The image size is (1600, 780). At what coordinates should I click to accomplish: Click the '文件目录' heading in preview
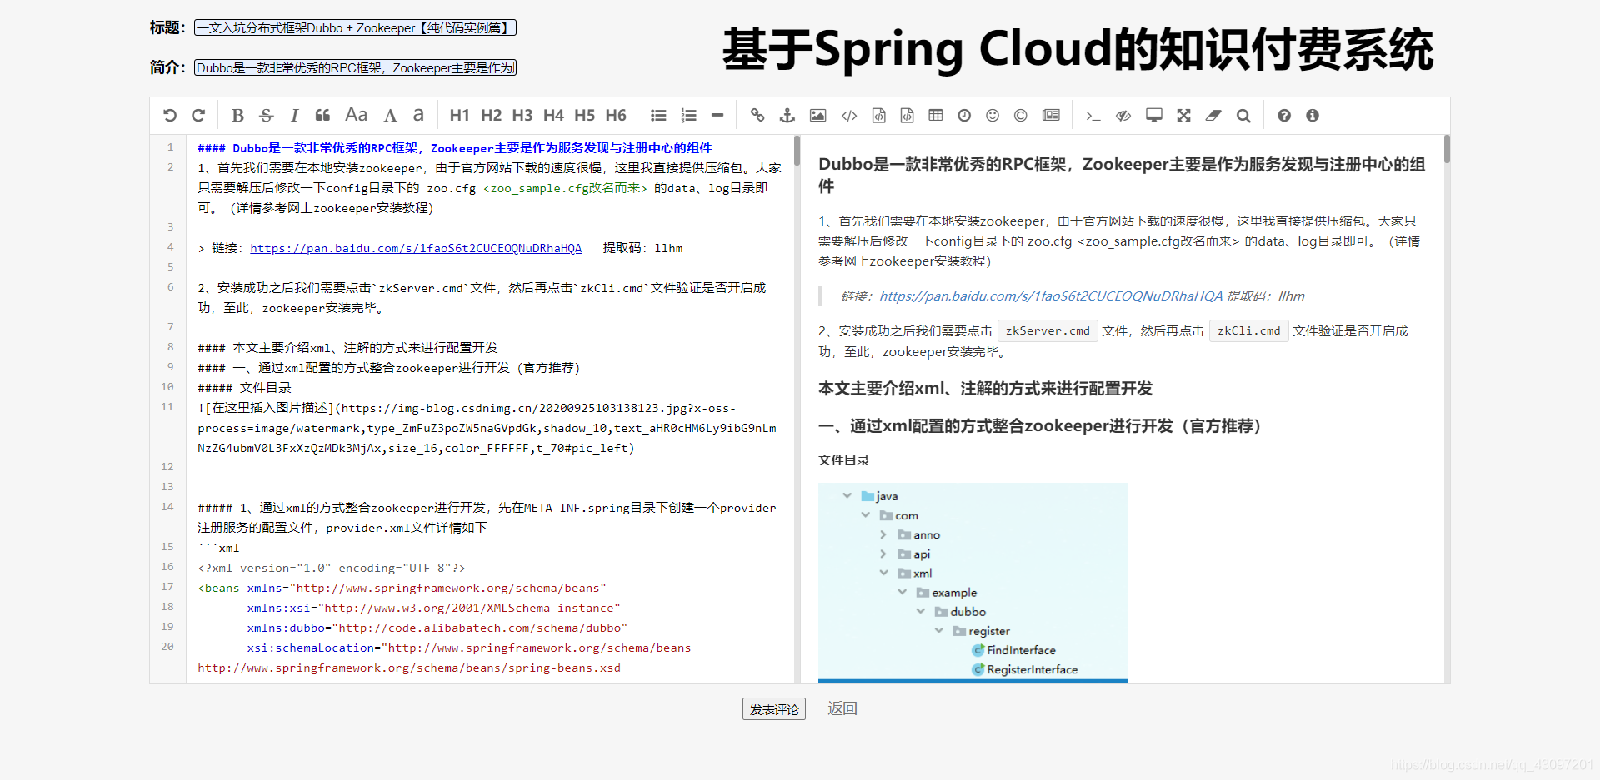[843, 460]
